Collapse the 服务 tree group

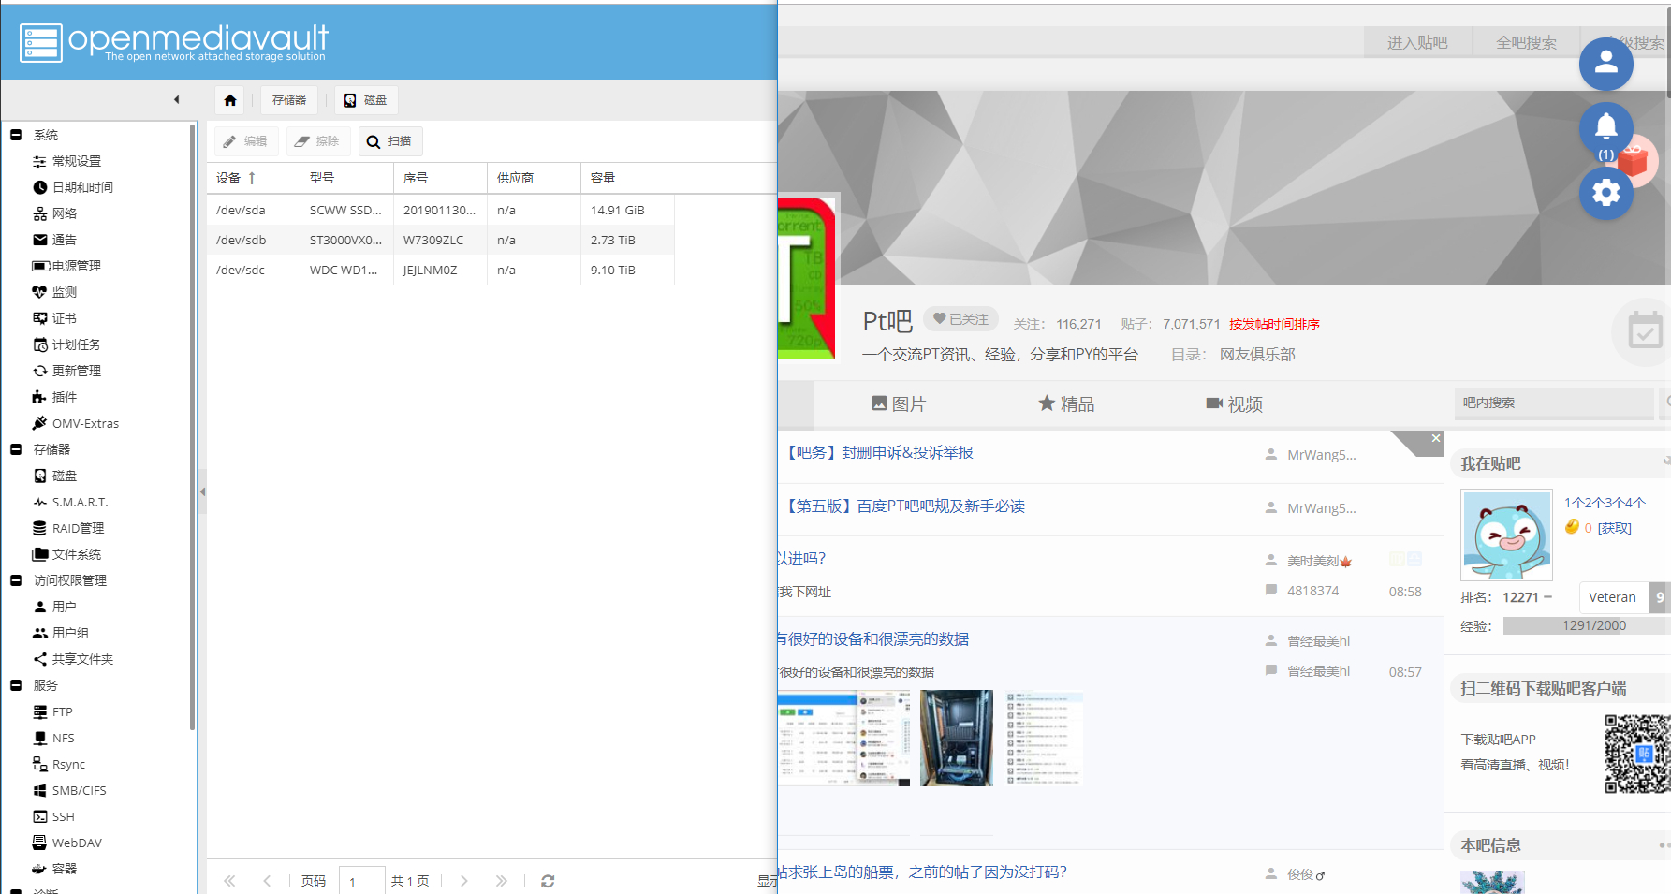point(16,685)
